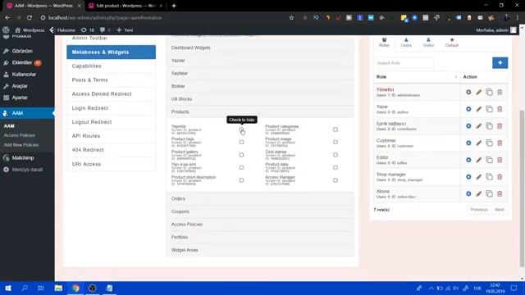The height and width of the screenshot is (295, 525).
Task: Delete the Shop manager role
Action: (500, 177)
